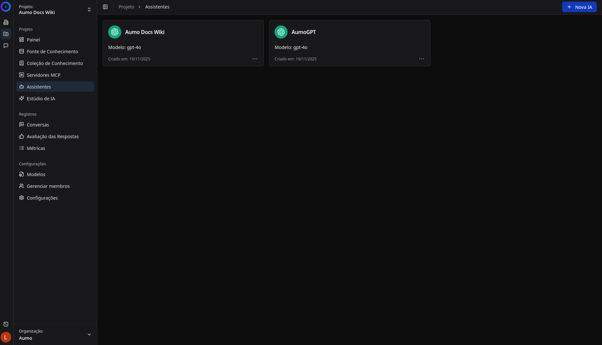Open the chat bubble icon in left rail
The width and height of the screenshot is (602, 345).
[6, 46]
